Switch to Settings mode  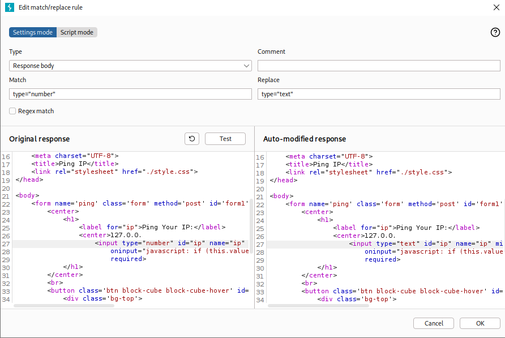[x=33, y=32]
